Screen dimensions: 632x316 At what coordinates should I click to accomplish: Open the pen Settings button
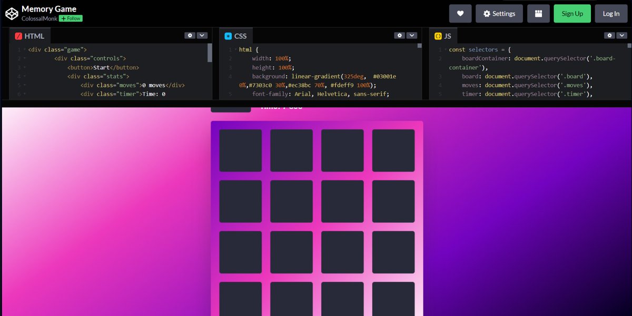tap(499, 14)
